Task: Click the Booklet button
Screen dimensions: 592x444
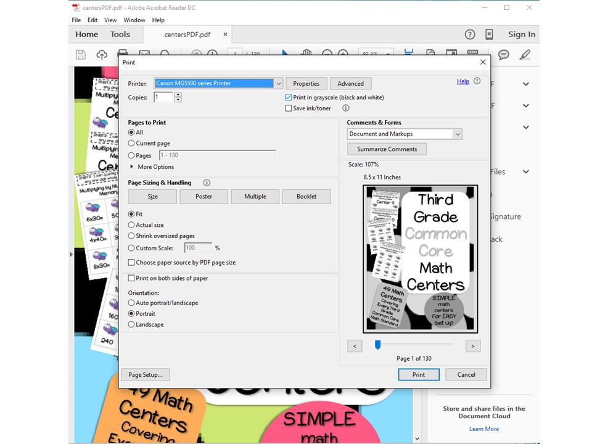Action: coord(306,196)
